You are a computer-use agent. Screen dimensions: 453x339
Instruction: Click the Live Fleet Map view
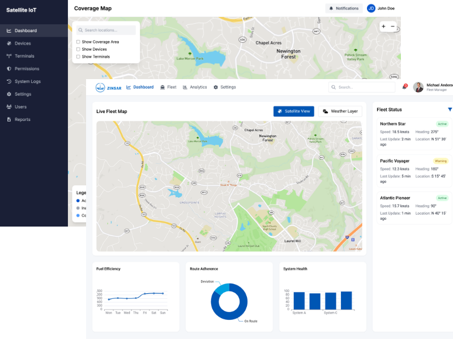pyautogui.click(x=229, y=186)
